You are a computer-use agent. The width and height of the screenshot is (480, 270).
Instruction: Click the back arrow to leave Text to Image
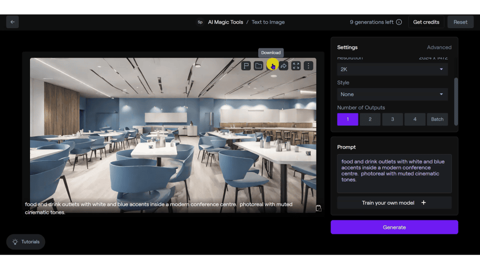[12, 22]
